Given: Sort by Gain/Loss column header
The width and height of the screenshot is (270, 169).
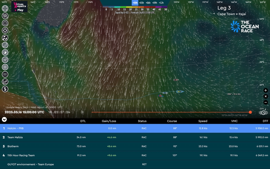Looking at the screenshot, I should (x=109, y=121).
